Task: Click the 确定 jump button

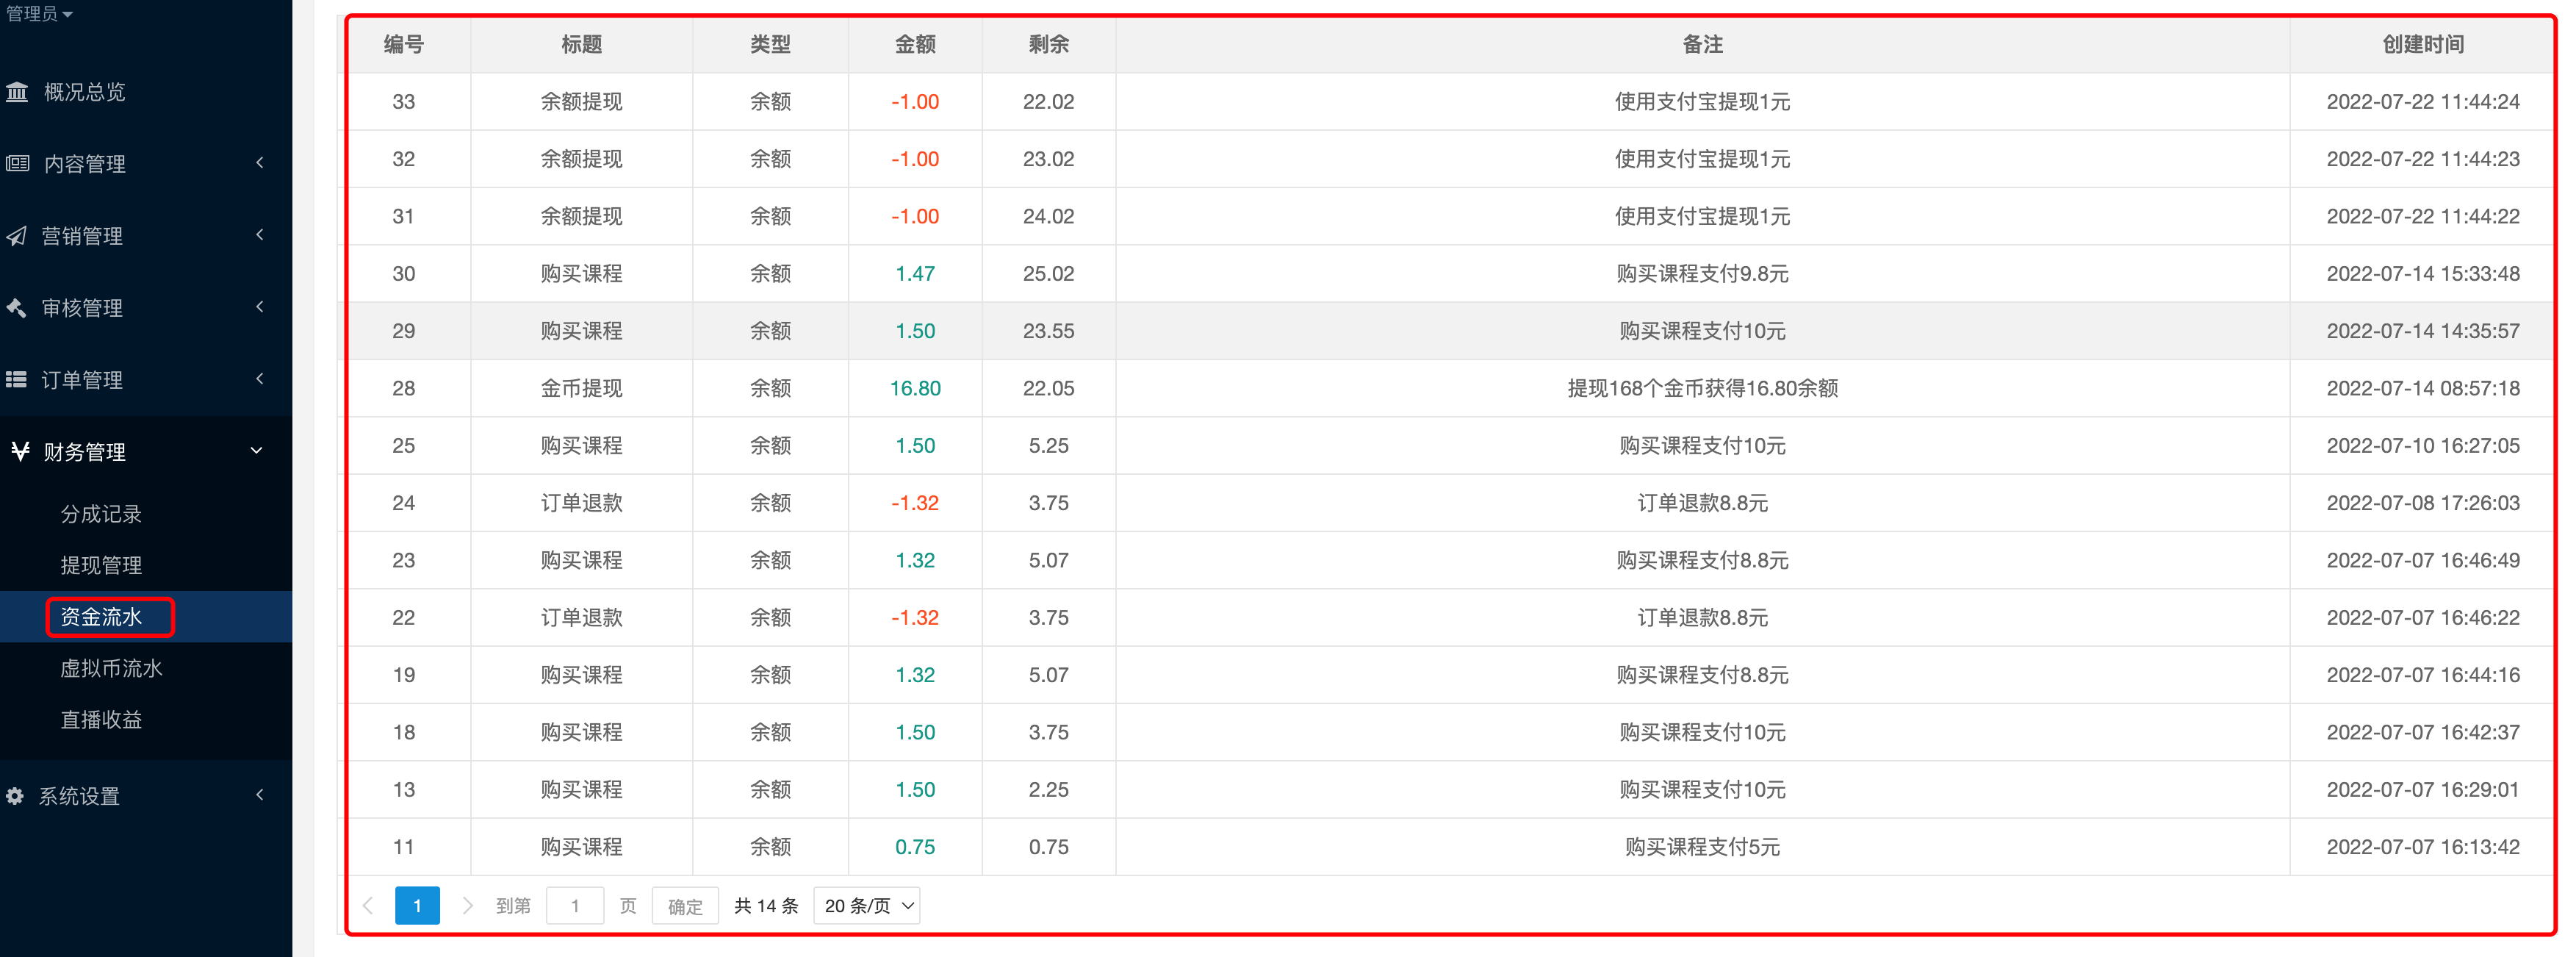Action: coord(685,906)
